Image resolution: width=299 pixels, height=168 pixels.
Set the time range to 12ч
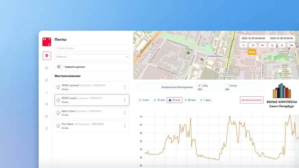(x=253, y=45)
